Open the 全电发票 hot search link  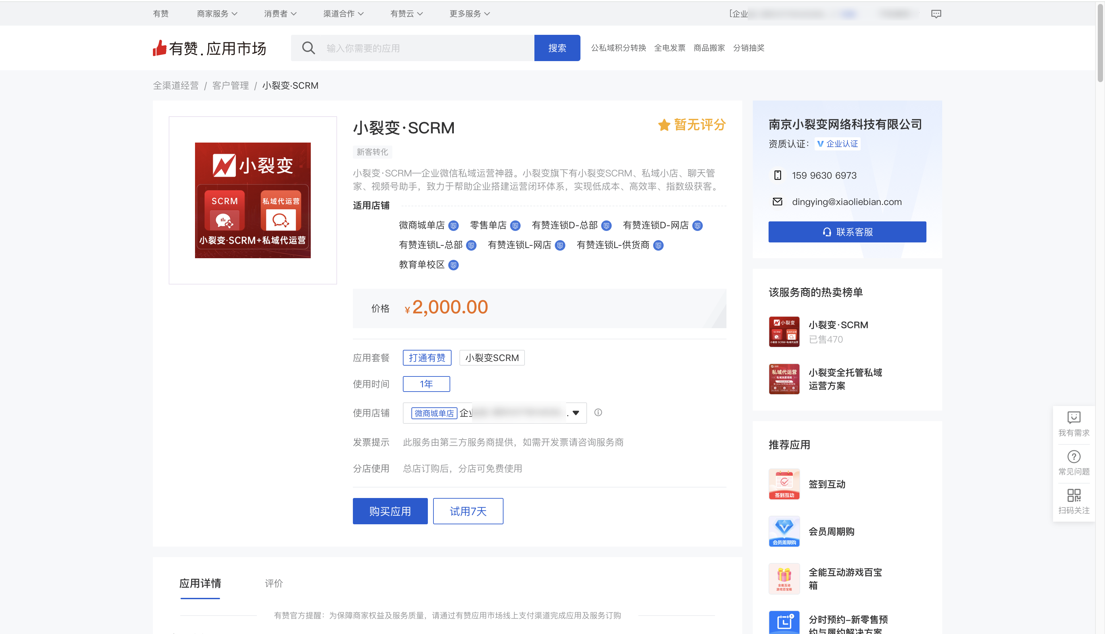pos(670,48)
